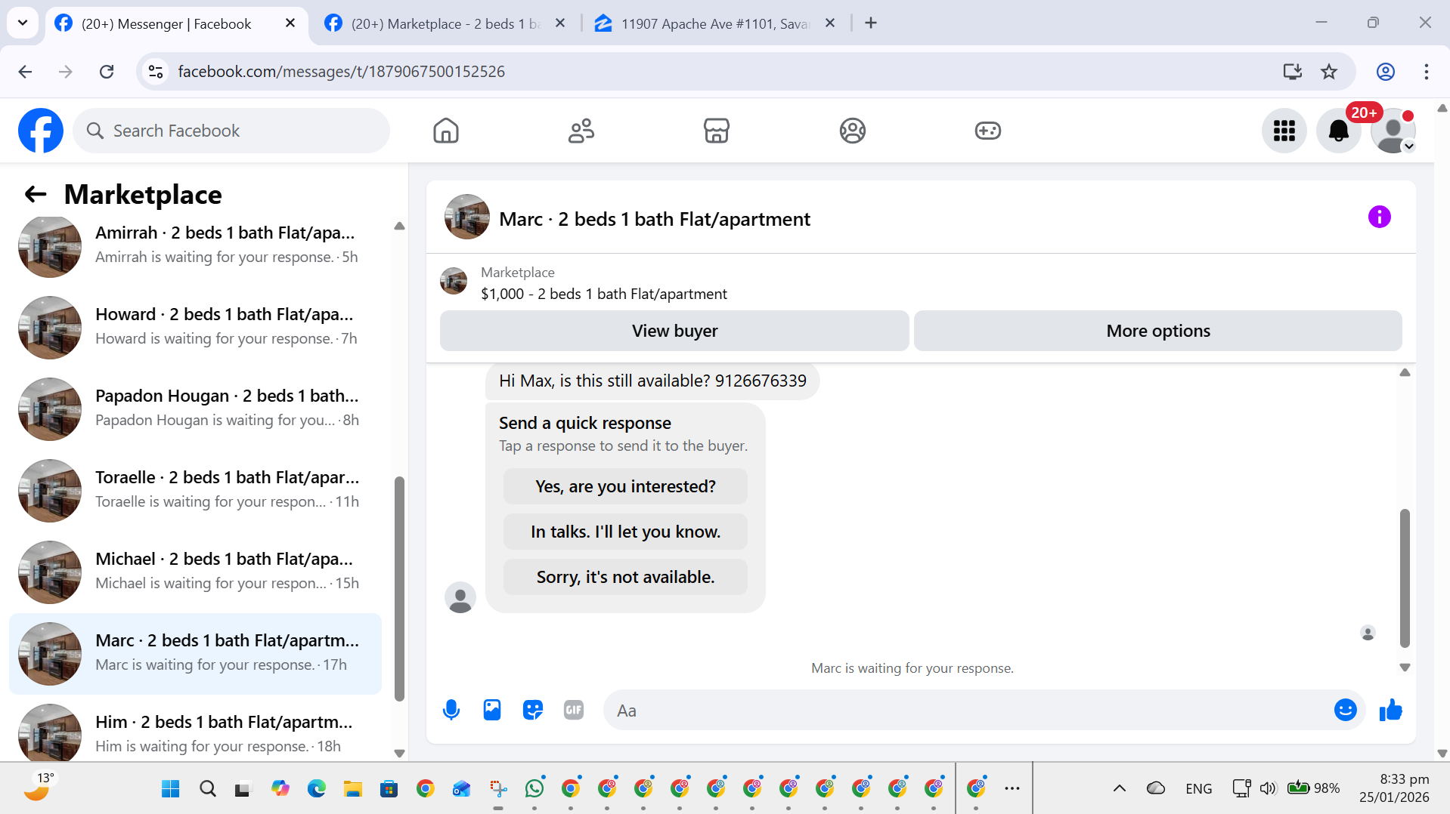Close the 11907 Apache Ave tab

[830, 23]
